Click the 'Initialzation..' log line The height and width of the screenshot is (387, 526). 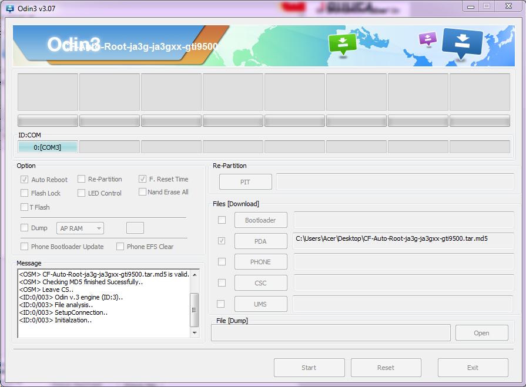click(55, 320)
